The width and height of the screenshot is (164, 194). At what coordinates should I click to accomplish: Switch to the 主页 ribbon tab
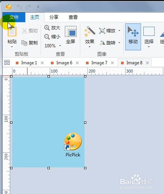(35, 17)
